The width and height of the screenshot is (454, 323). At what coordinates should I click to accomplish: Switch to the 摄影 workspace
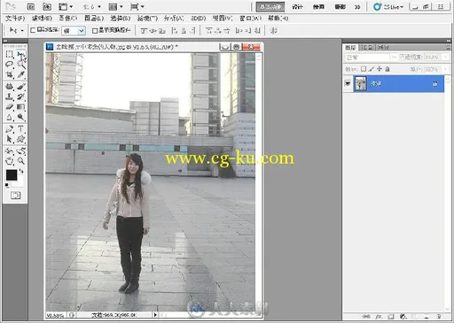click(x=340, y=7)
